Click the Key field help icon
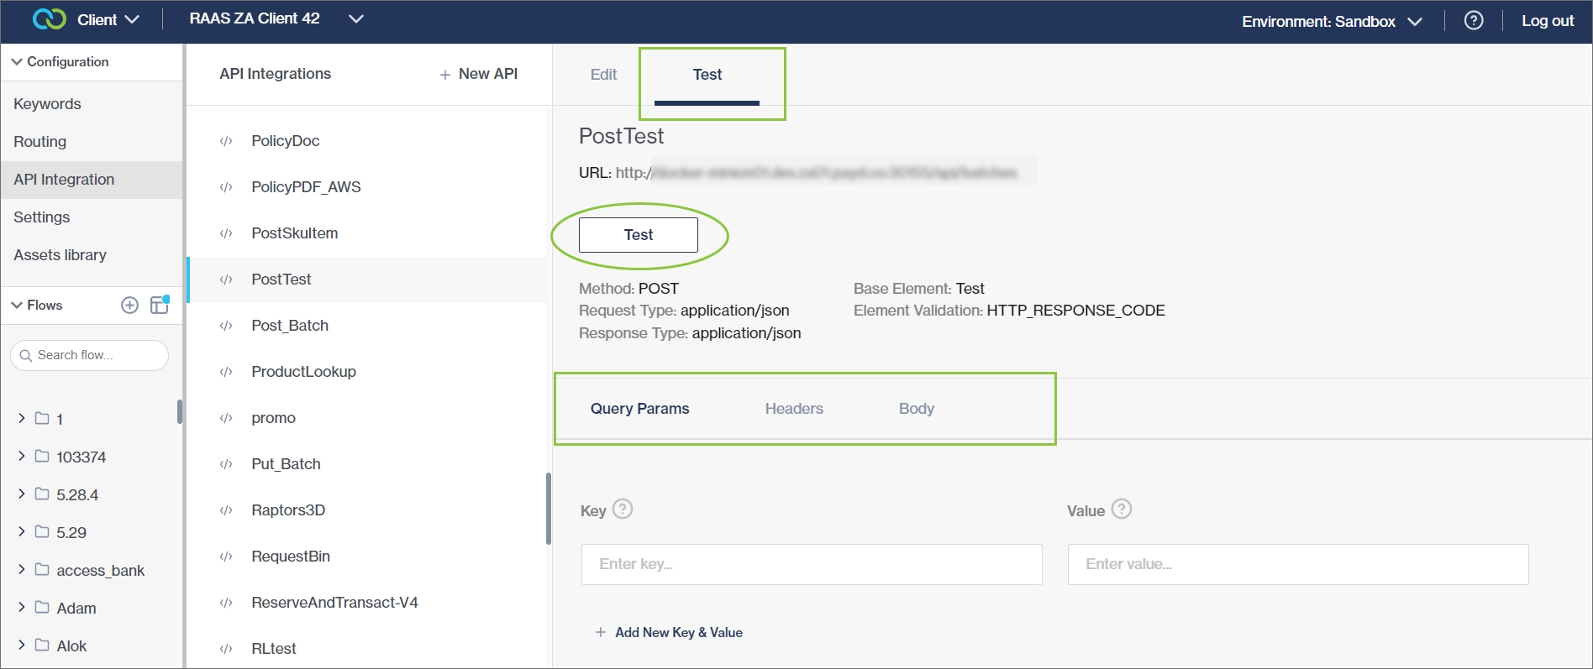The width and height of the screenshot is (1593, 669). (x=623, y=510)
